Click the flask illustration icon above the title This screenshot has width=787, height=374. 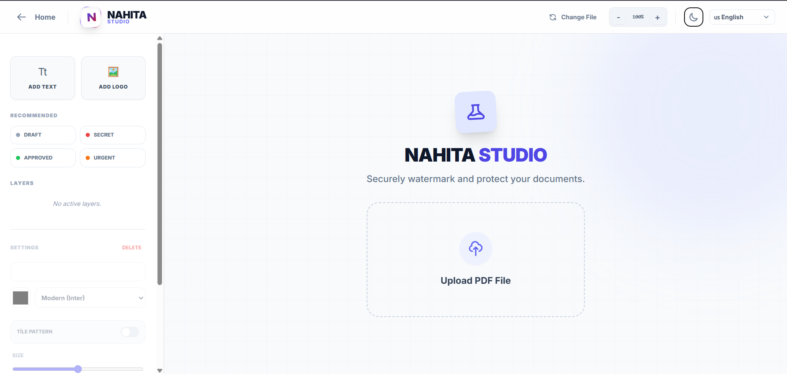coord(475,112)
